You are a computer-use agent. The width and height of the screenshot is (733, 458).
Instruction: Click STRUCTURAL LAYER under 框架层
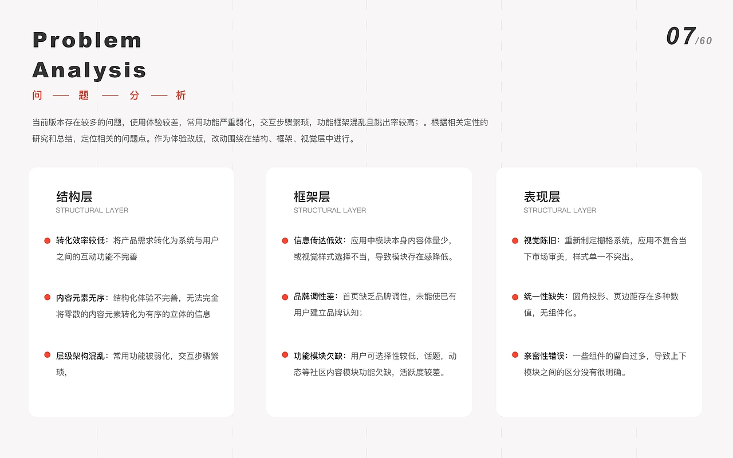pos(330,211)
